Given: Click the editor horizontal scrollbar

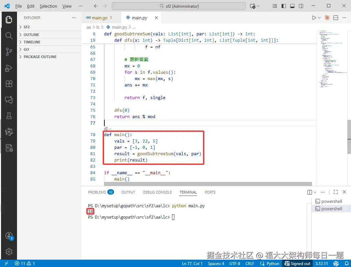Looking at the screenshot, I should coord(208,184).
